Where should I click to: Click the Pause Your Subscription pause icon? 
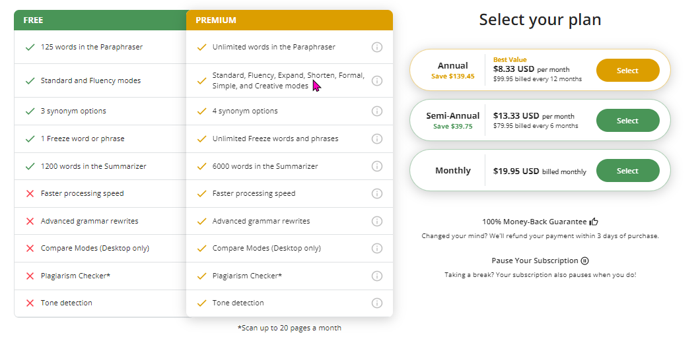pyautogui.click(x=585, y=261)
